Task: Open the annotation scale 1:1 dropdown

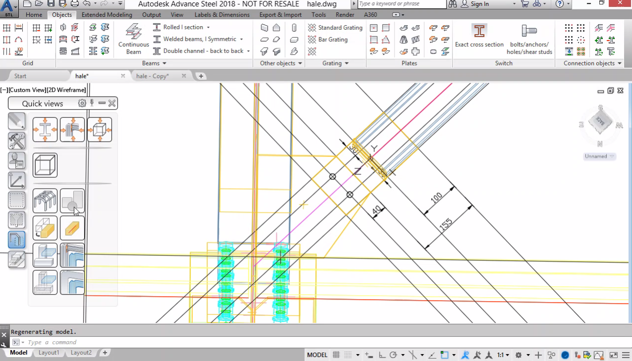Action: [503, 355]
